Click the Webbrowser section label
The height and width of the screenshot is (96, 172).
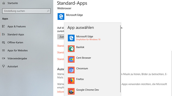[64, 8]
